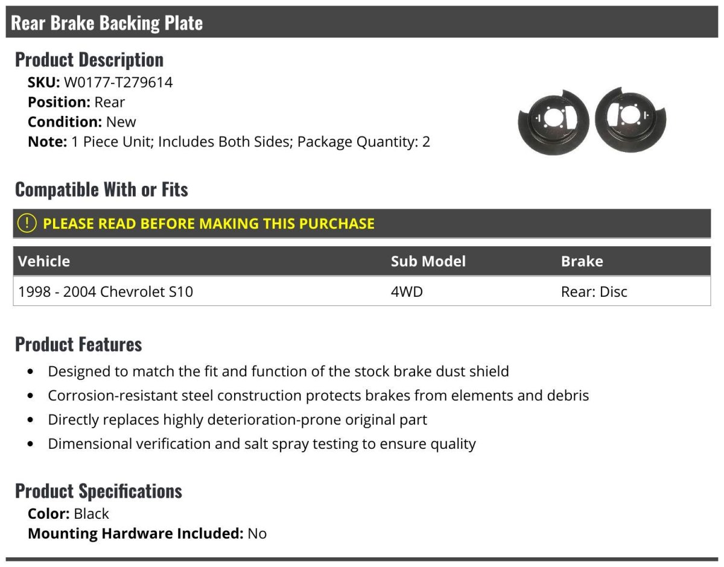724x567 pixels.
Task: Click the exclamation warning icon in the notice banner
Action: tap(27, 223)
